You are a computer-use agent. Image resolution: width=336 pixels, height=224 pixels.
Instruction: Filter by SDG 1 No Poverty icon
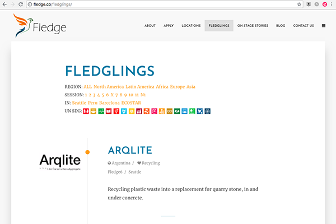(x=86, y=111)
